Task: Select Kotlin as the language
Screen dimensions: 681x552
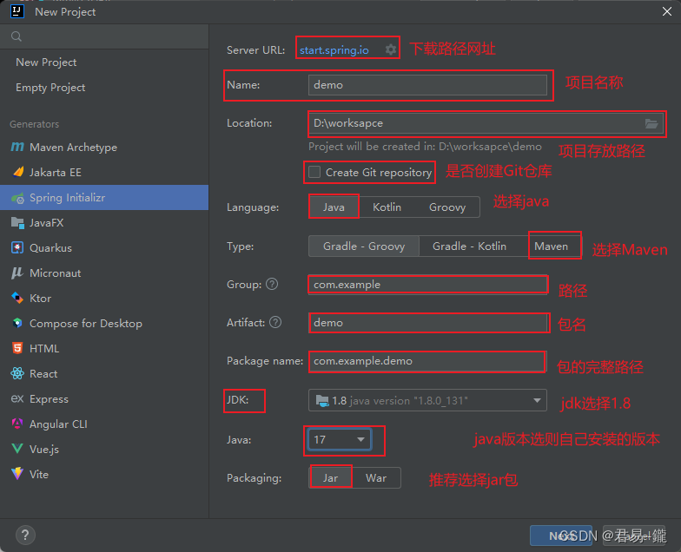Action: [x=387, y=207]
